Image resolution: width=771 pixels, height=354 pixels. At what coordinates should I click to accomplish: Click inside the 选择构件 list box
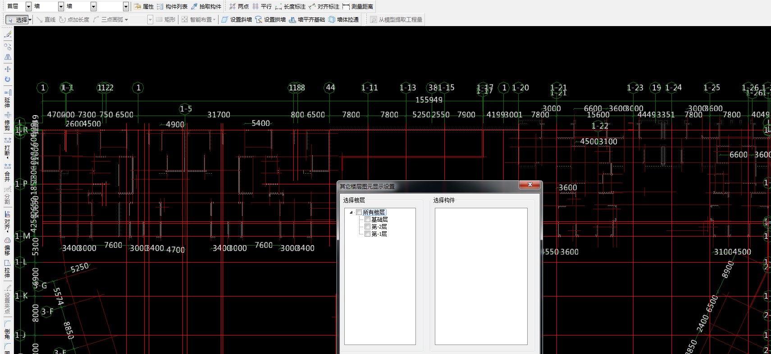coord(481,276)
